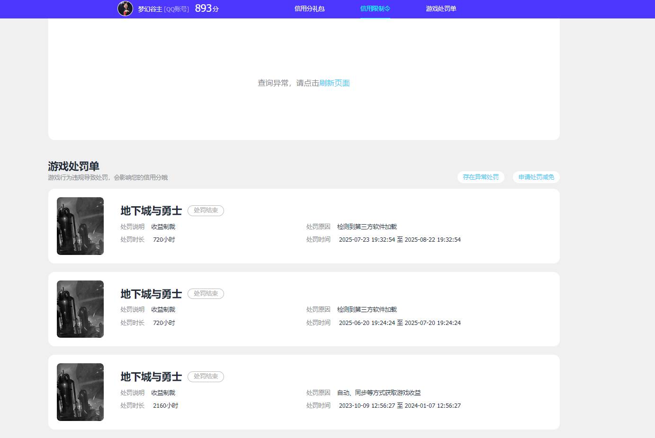The width and height of the screenshot is (655, 438).
Task: Click the 893分 credit score display
Action: 205,8
